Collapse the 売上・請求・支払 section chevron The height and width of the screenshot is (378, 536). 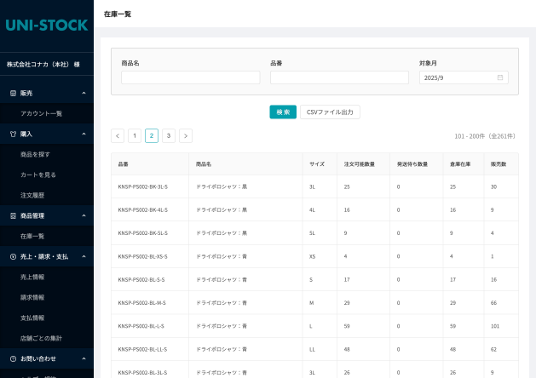[x=84, y=256]
